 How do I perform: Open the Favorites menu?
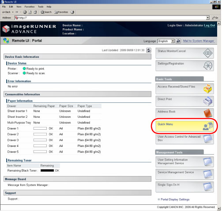coord(30,7)
